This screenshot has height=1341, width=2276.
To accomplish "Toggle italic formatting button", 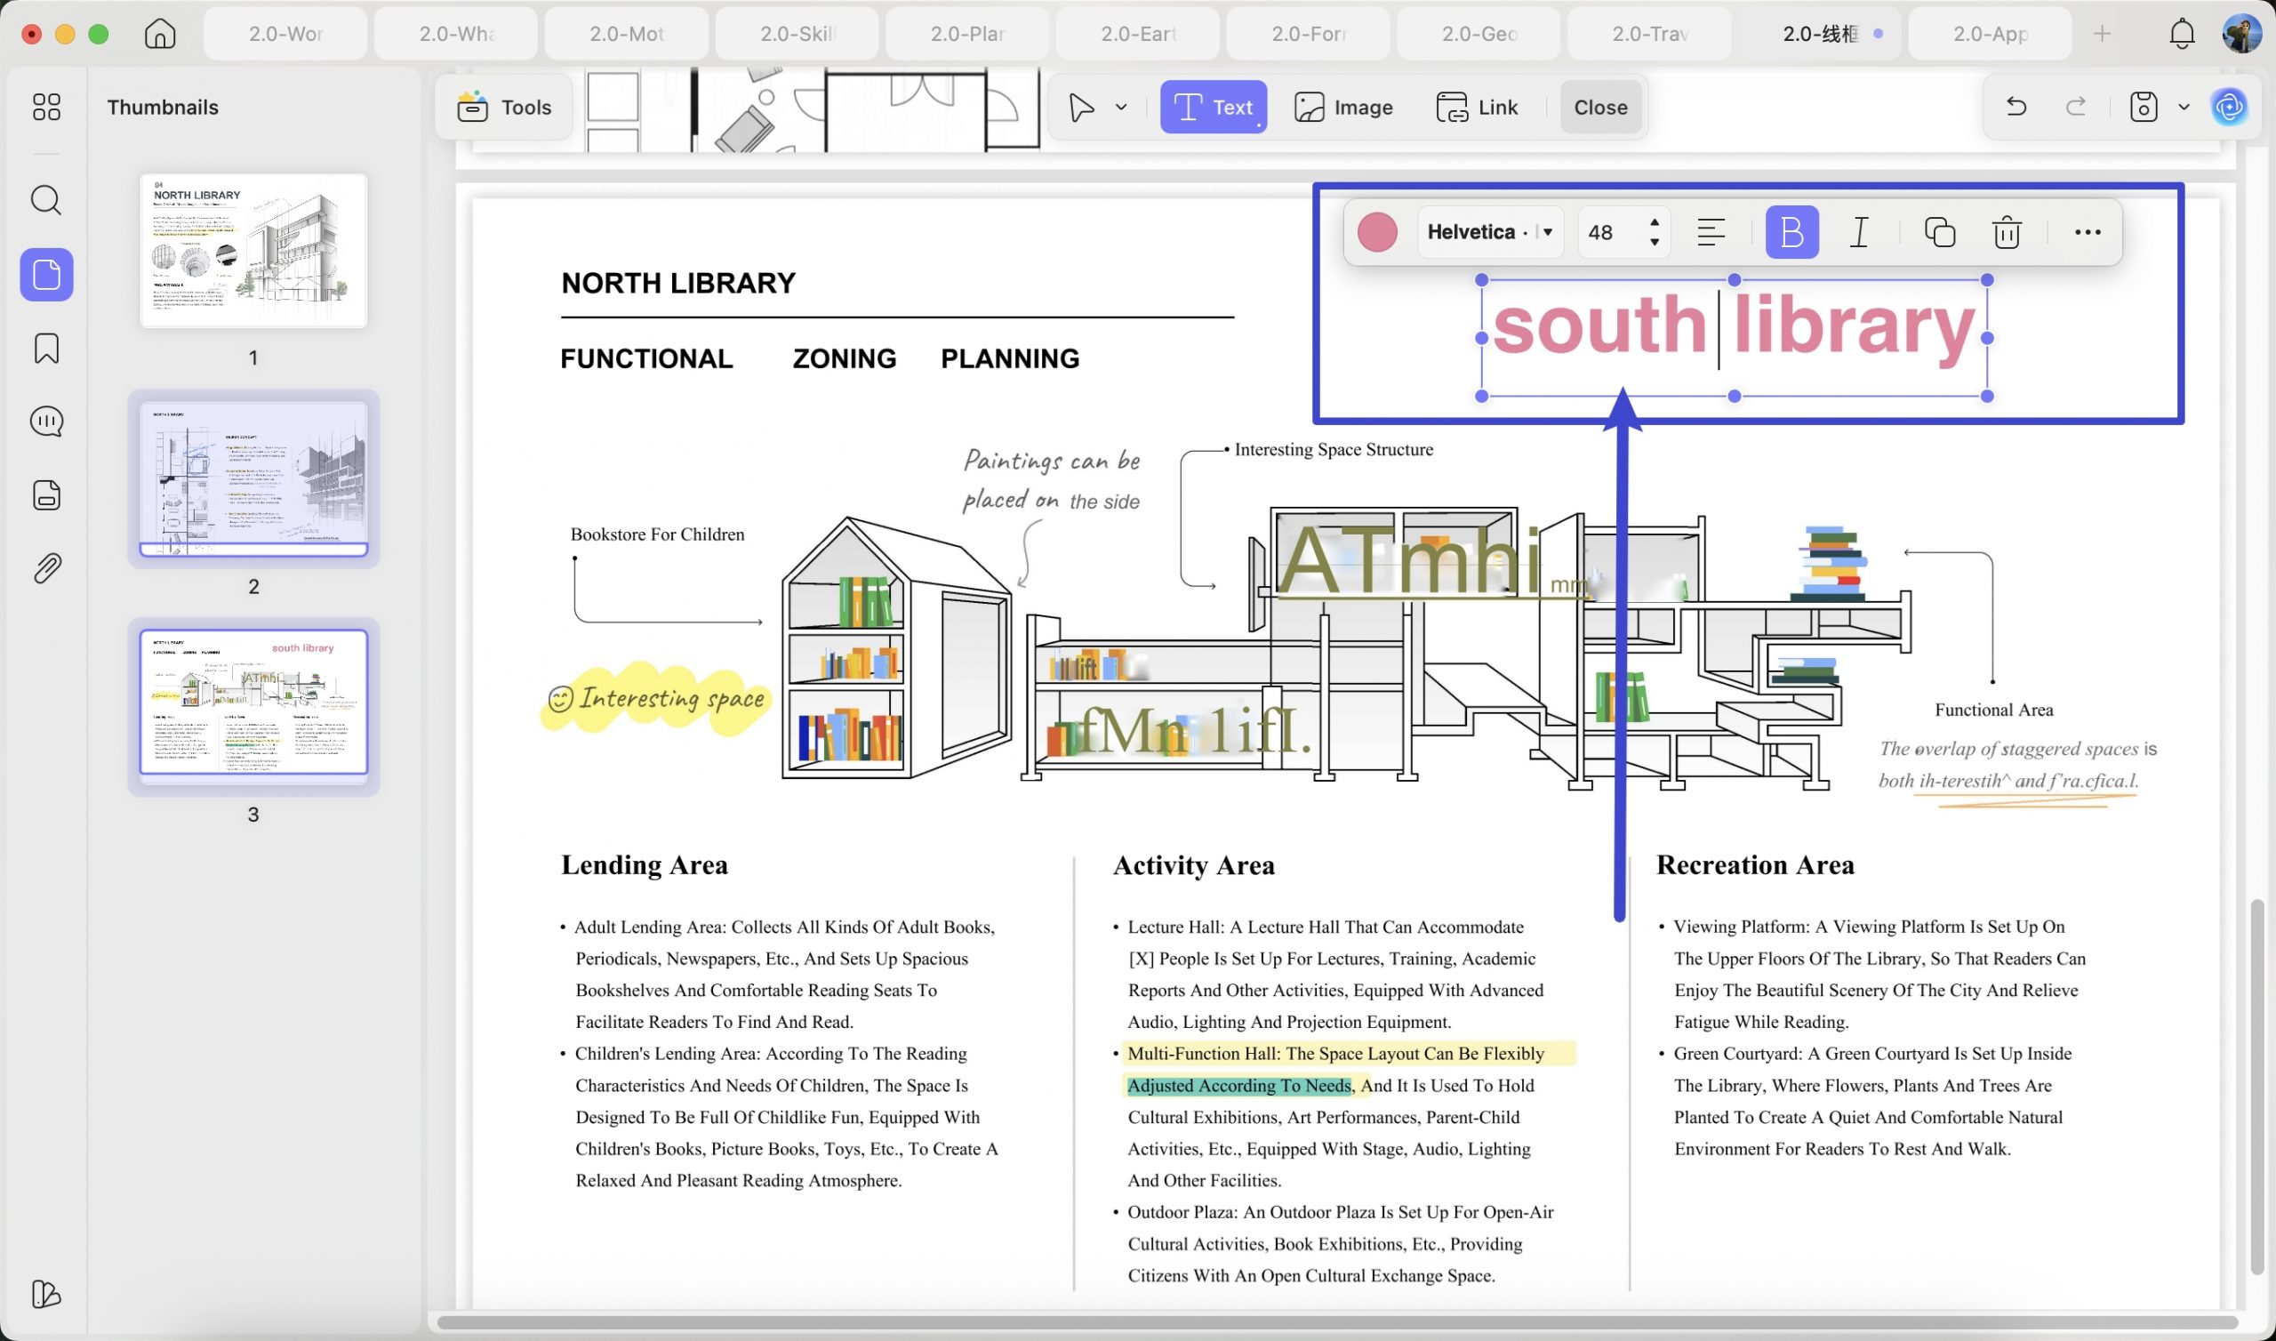I will (1860, 232).
